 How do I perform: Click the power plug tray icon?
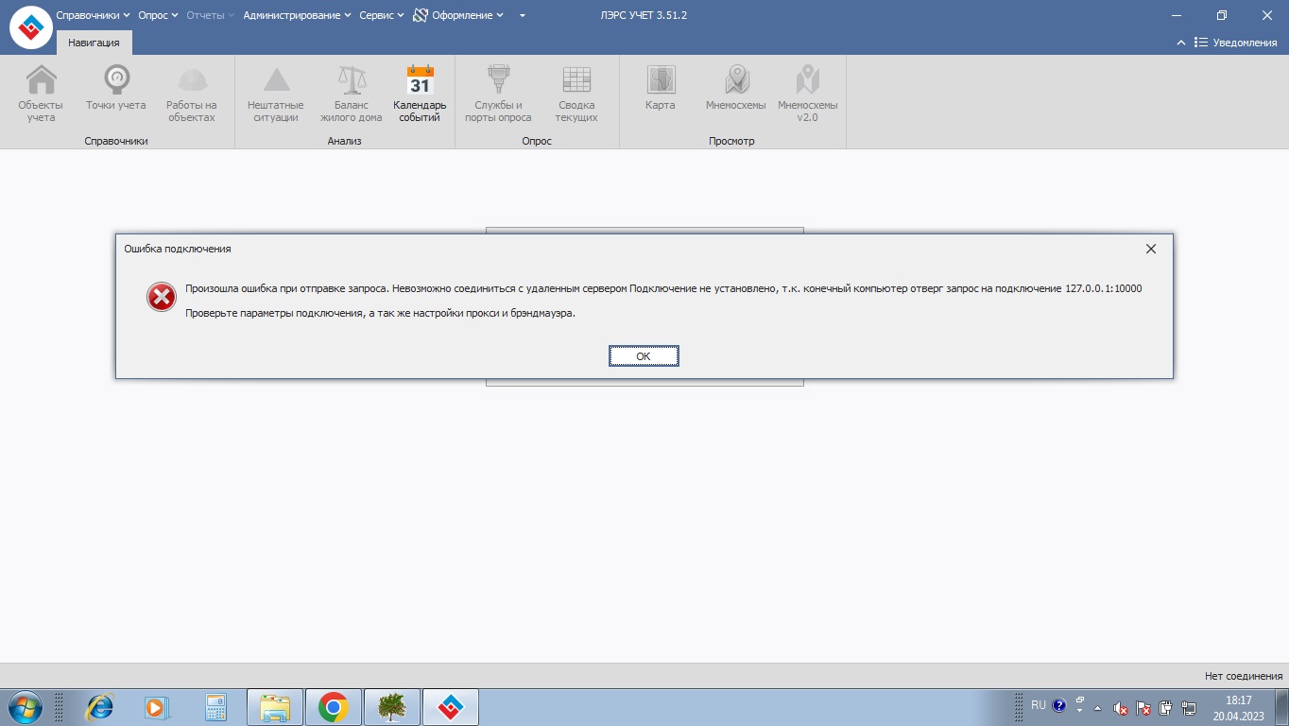click(x=1166, y=708)
